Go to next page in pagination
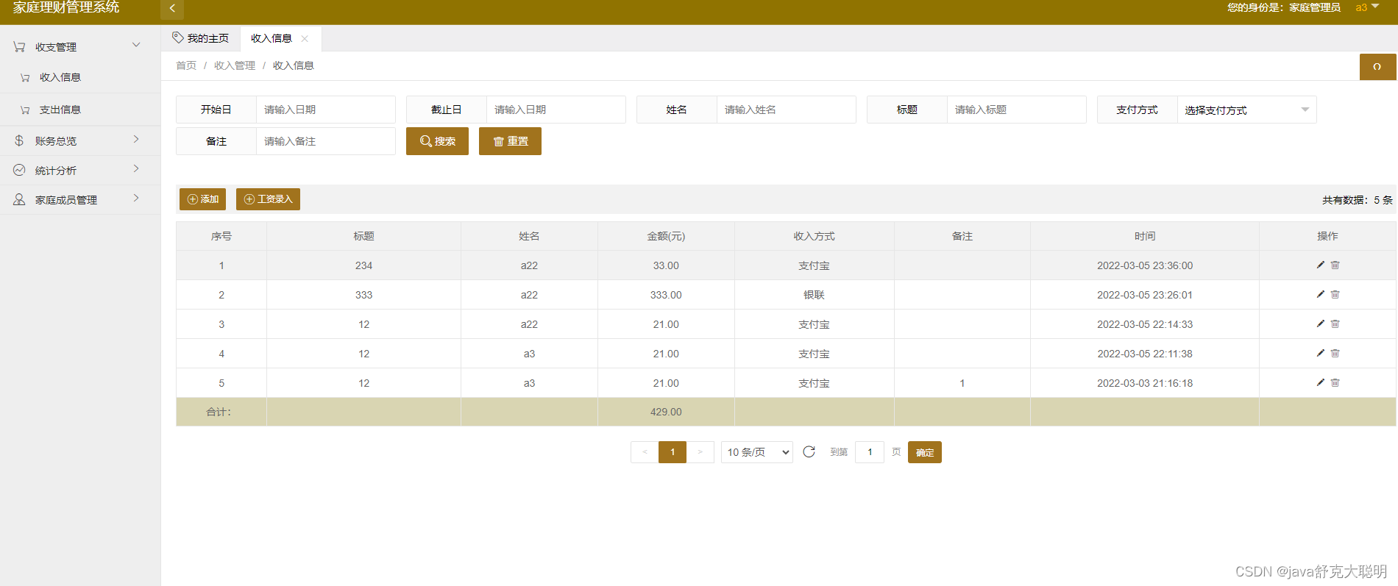The height and width of the screenshot is (586, 1398). [700, 452]
